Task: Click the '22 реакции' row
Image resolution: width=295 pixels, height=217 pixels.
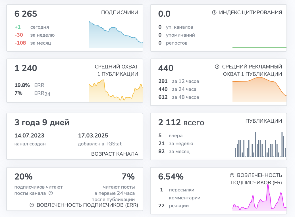Action: [x=173, y=206]
